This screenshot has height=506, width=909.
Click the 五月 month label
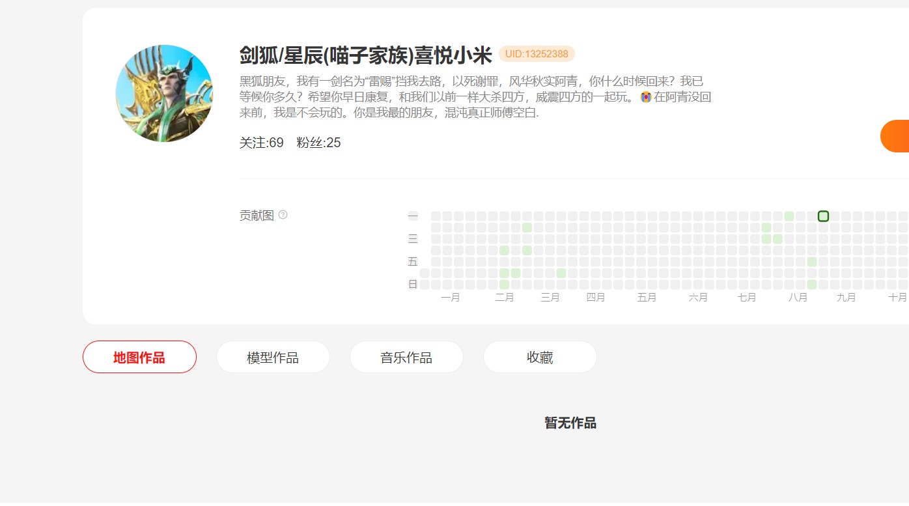tap(647, 298)
